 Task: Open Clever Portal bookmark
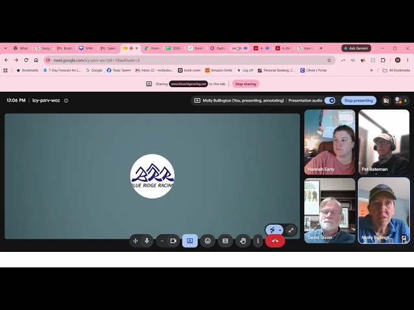(x=313, y=70)
